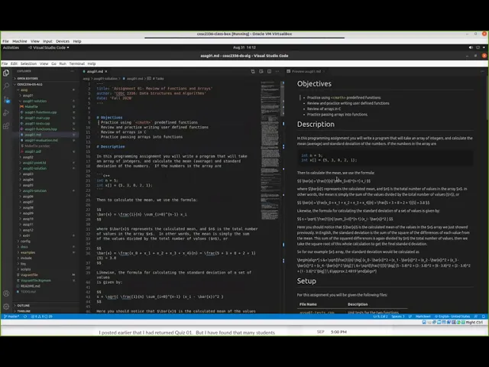Switch to Preview assg01.md tab

click(x=306, y=71)
